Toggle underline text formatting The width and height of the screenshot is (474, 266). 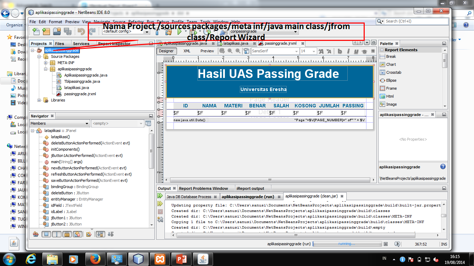356,51
